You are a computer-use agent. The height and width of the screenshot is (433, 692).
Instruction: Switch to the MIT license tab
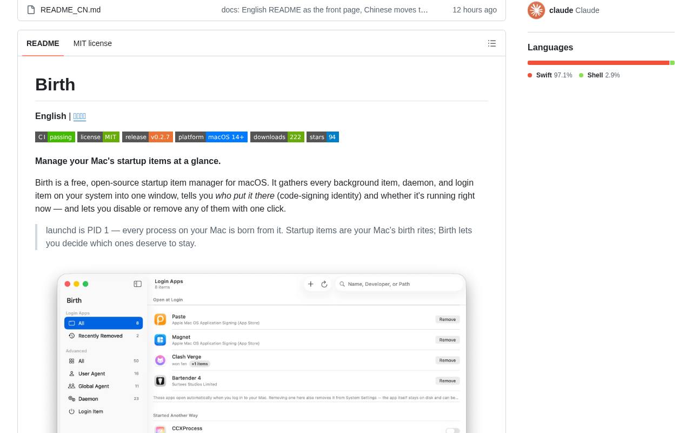[x=92, y=43]
